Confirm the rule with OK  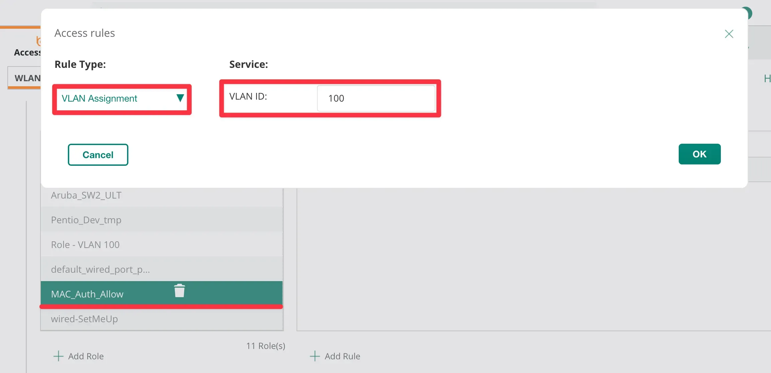tap(699, 154)
